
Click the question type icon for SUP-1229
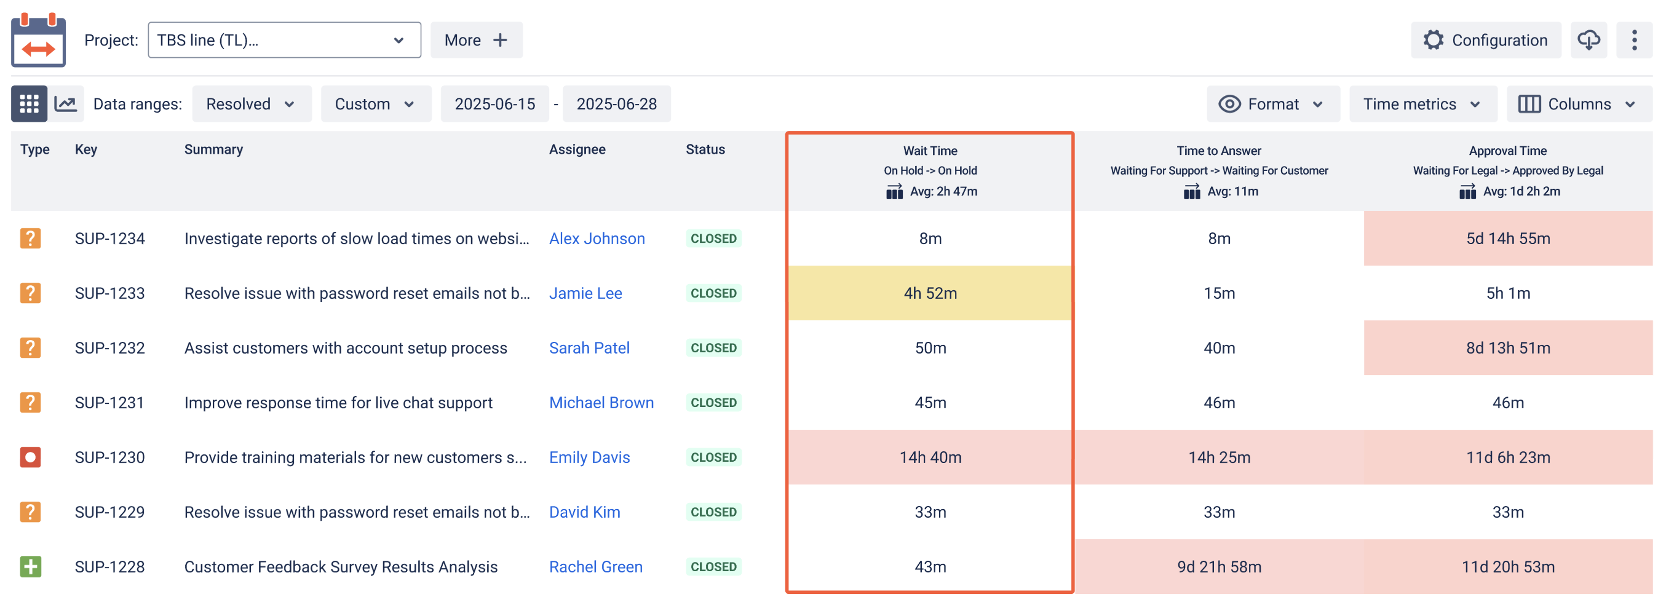[30, 512]
